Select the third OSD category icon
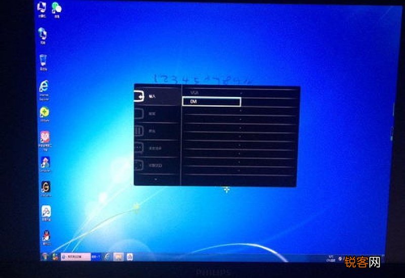The width and height of the screenshot is (405, 278). pyautogui.click(x=139, y=131)
